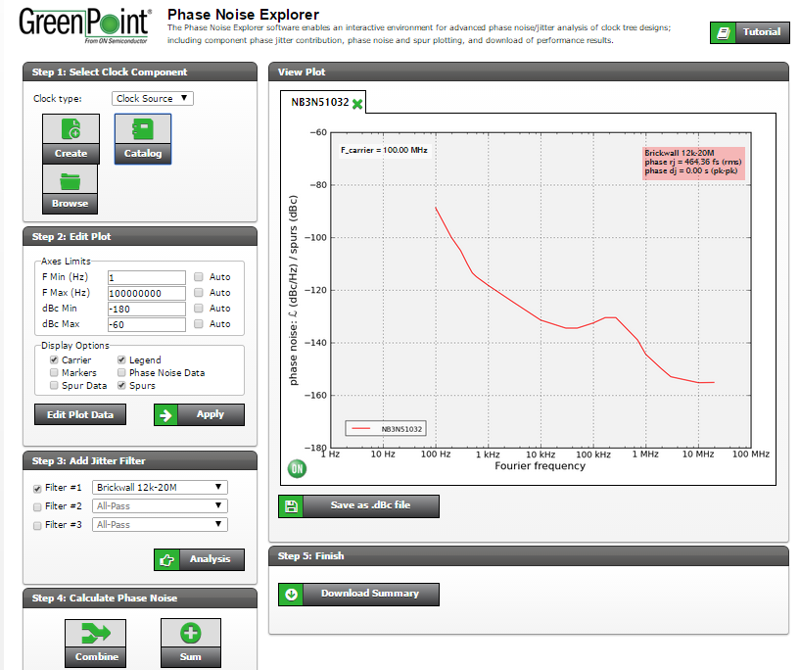Click the Sum phase noise icon

click(x=190, y=635)
